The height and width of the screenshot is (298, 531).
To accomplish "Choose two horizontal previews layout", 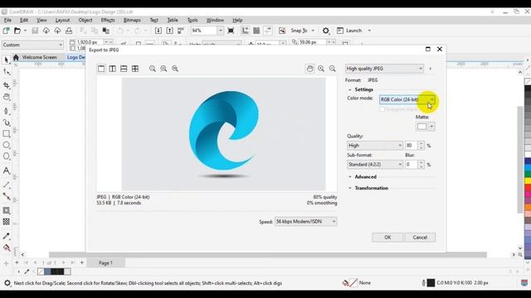I will pos(124,69).
